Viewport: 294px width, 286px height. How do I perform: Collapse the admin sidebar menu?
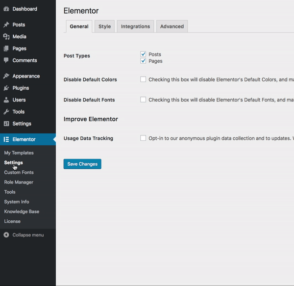24,235
